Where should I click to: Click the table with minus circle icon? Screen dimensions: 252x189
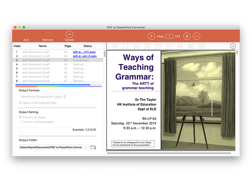tap(180, 46)
